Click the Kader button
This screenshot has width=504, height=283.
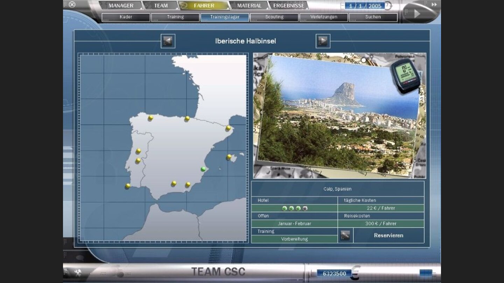[x=126, y=17]
